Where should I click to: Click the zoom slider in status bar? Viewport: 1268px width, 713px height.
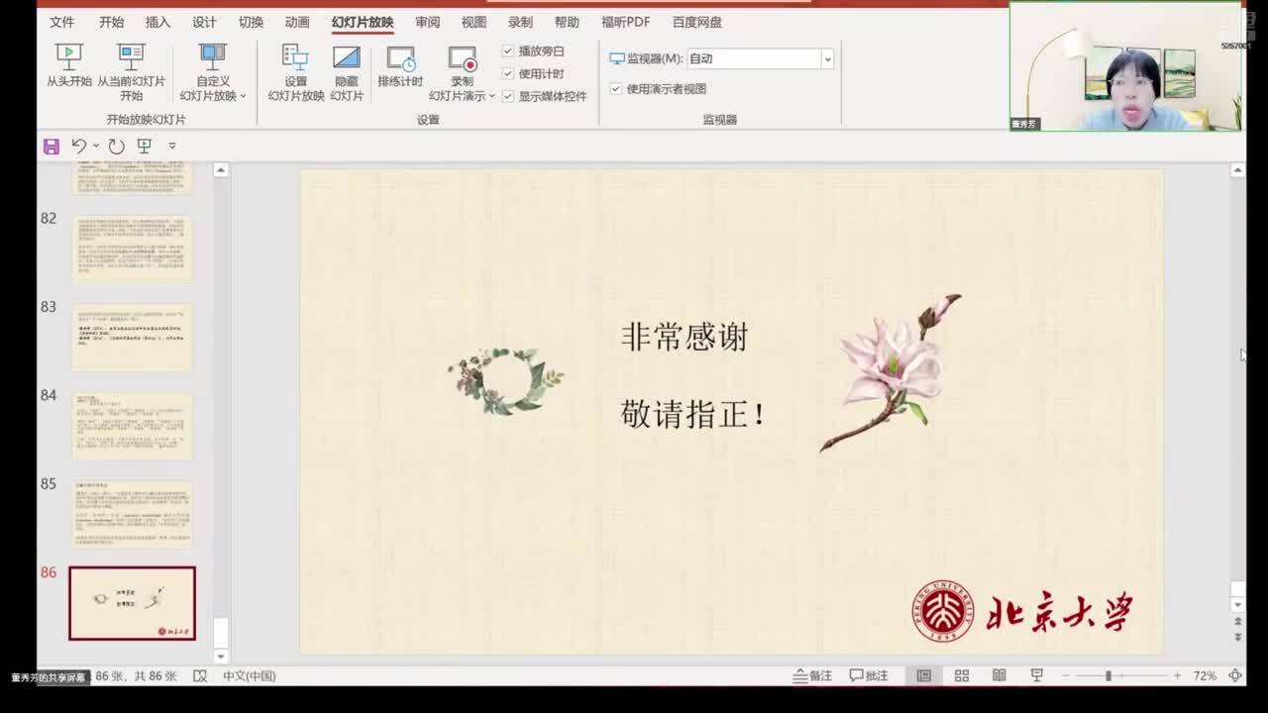click(1108, 675)
